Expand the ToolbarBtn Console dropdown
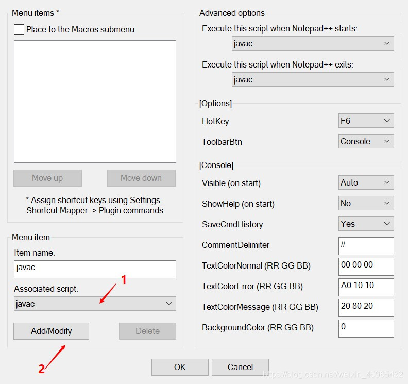Image resolution: width=408 pixels, height=384 pixels. point(366,141)
